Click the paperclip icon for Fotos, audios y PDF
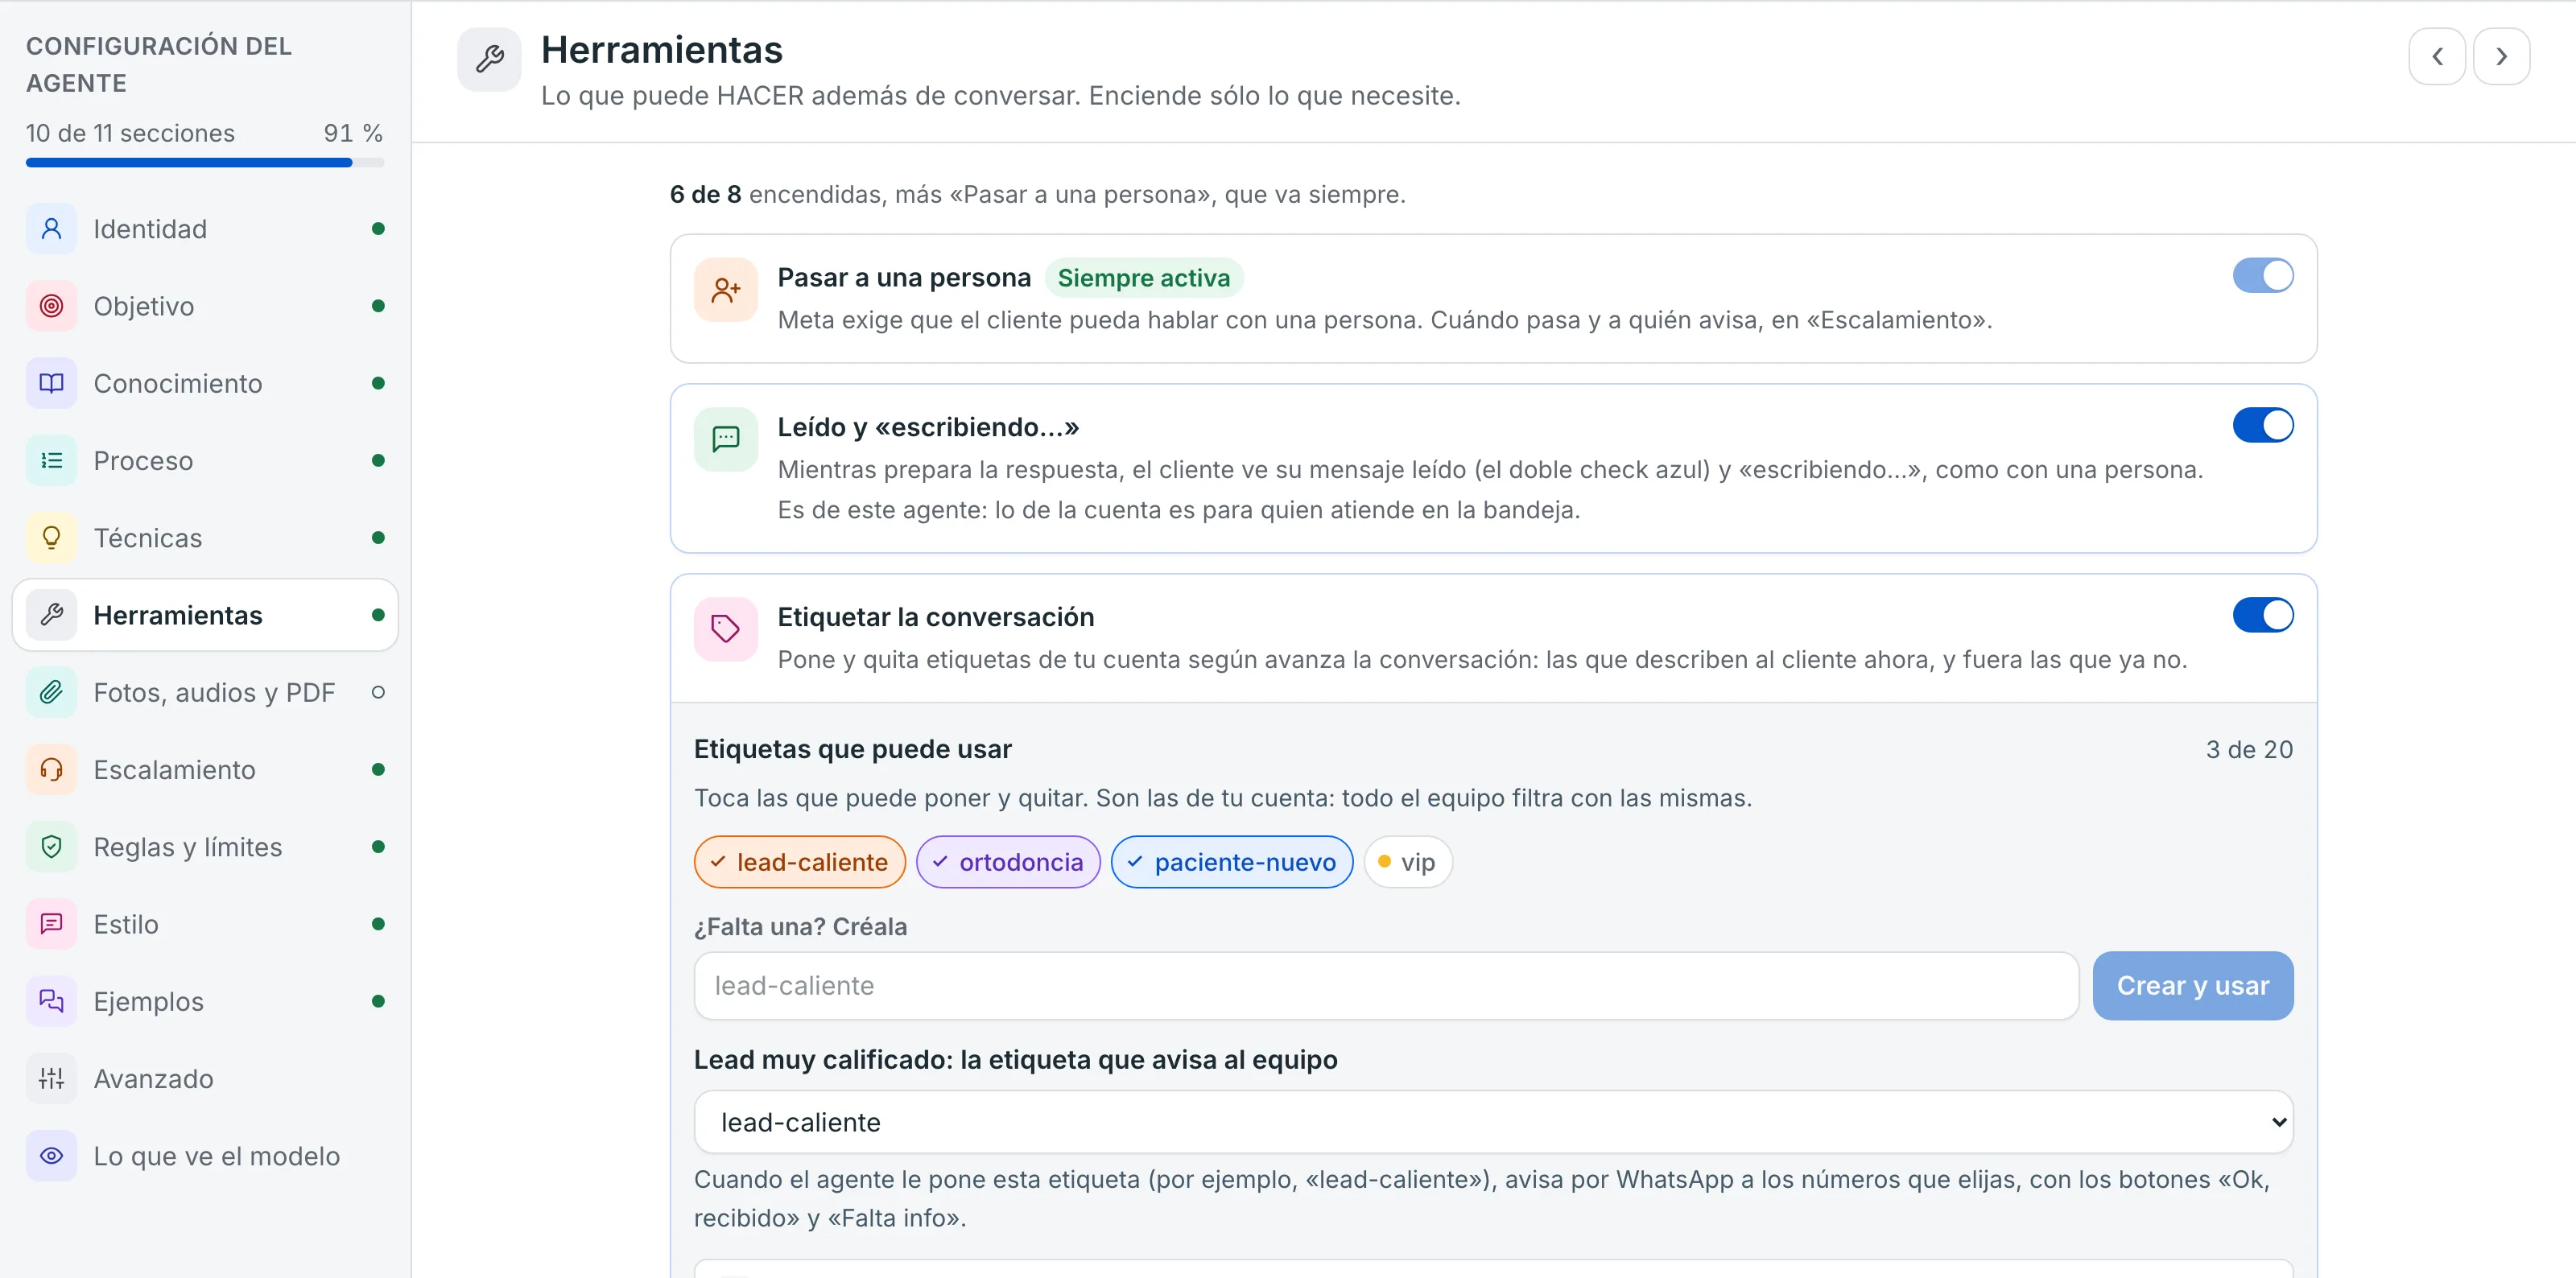This screenshot has width=2576, height=1278. (x=51, y=692)
